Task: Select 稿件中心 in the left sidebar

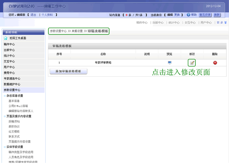Action: coord(24,44)
